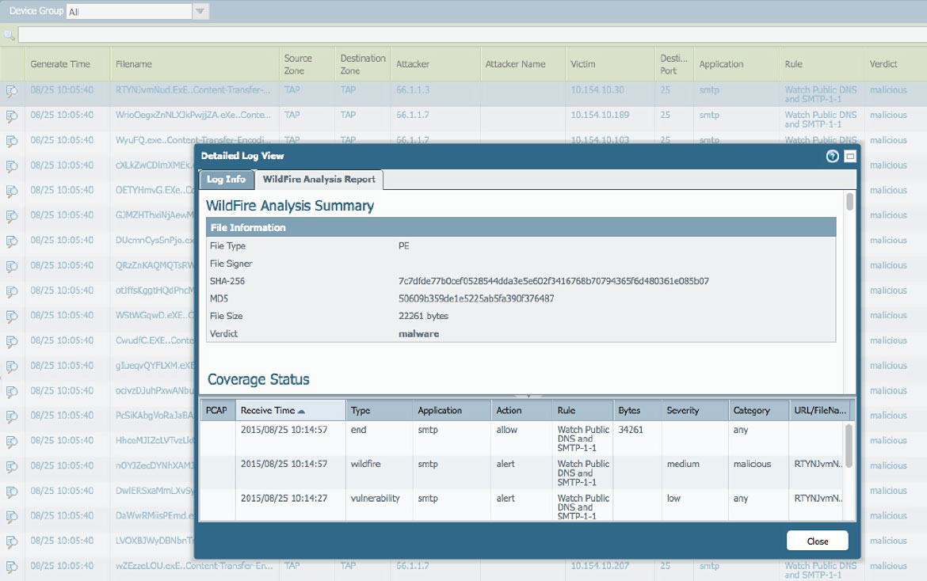Image resolution: width=927 pixels, height=581 pixels.
Task: Click the Generate Time column header
Action: (x=60, y=64)
